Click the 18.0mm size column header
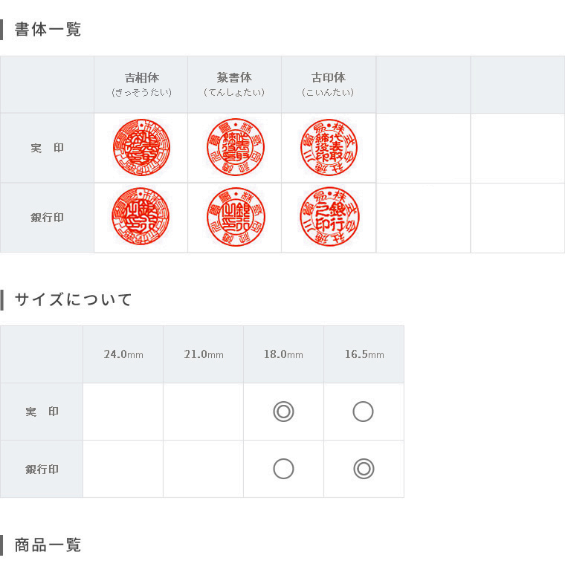 click(x=283, y=354)
